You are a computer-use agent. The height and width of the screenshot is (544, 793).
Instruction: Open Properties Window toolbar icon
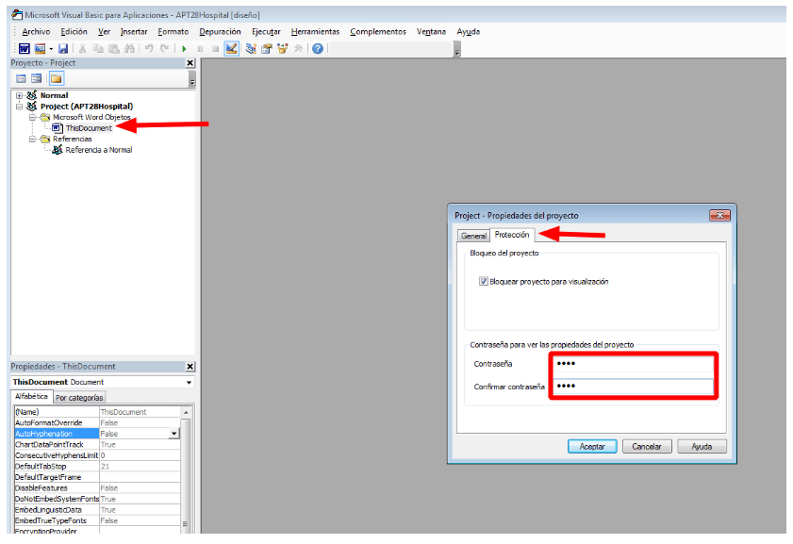coord(267,48)
